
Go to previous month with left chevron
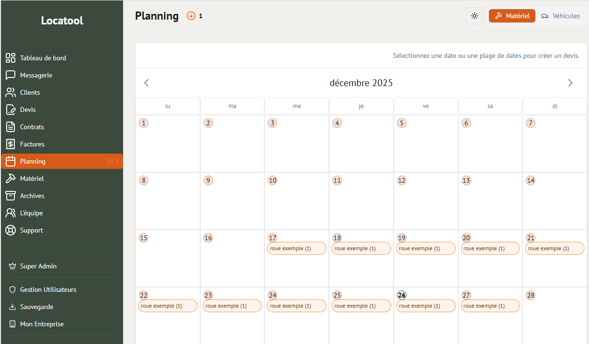146,83
